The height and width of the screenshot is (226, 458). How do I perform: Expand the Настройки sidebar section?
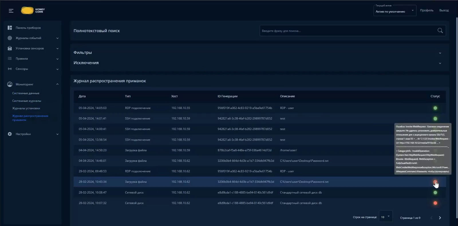click(33, 134)
